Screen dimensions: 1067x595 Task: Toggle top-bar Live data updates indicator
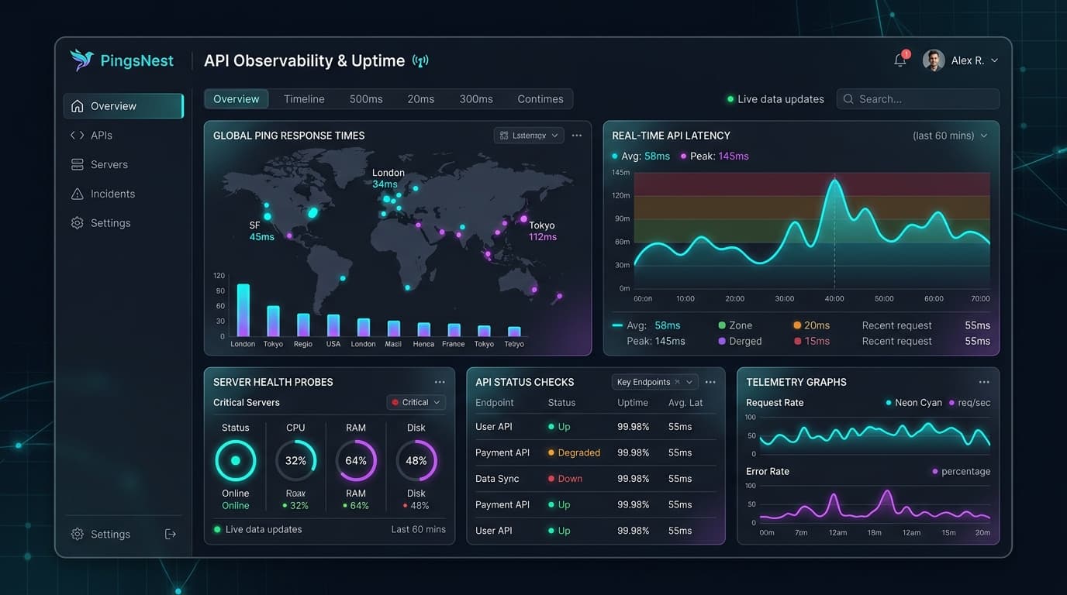(775, 99)
